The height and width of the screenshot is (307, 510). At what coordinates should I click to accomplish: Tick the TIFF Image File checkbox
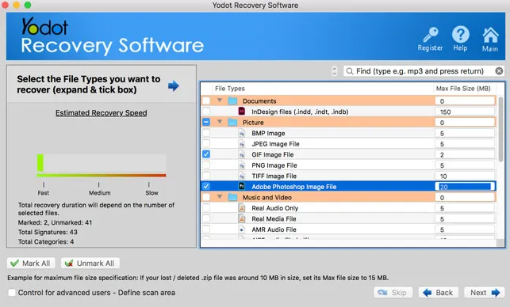[206, 176]
